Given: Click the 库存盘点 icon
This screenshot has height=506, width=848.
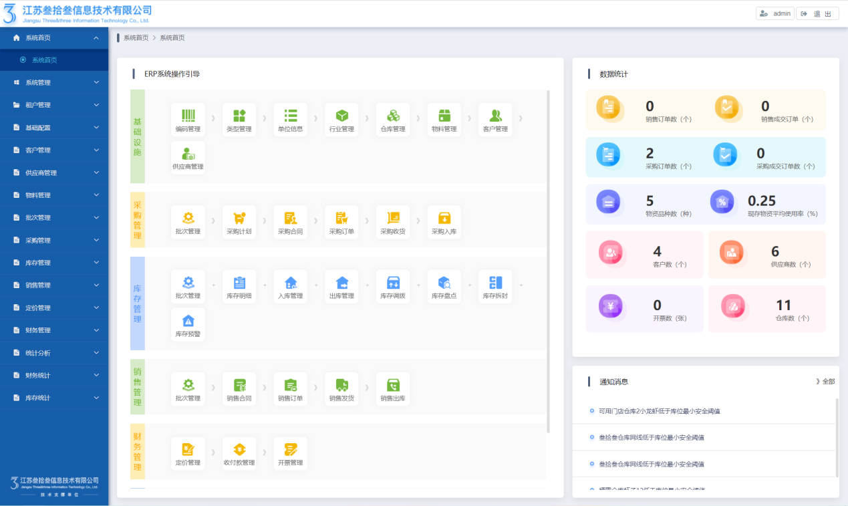Looking at the screenshot, I should (x=444, y=283).
